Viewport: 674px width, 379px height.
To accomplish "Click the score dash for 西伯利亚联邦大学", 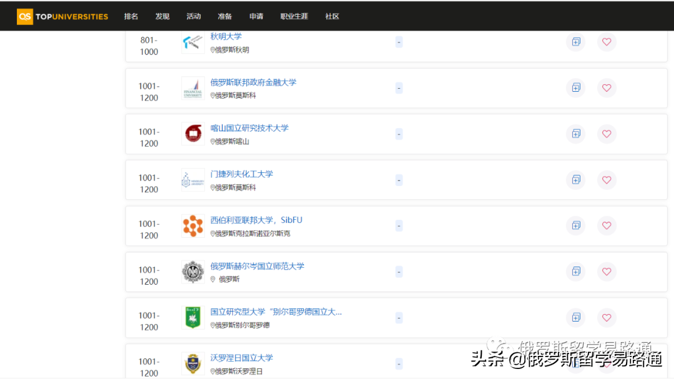I will [399, 226].
